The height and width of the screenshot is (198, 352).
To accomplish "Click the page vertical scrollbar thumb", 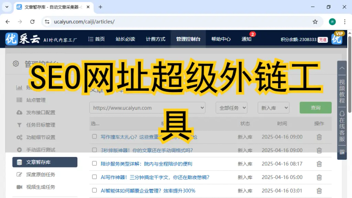I will (x=350, y=74).
